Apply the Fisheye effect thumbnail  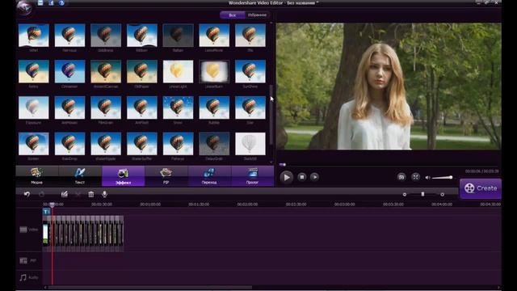coord(178,144)
